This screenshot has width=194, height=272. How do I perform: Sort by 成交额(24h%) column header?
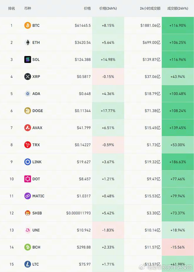point(178,8)
